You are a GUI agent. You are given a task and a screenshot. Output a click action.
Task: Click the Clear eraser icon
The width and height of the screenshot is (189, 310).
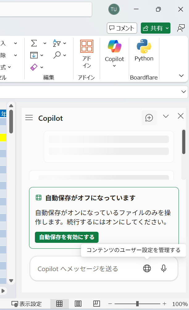(34, 67)
